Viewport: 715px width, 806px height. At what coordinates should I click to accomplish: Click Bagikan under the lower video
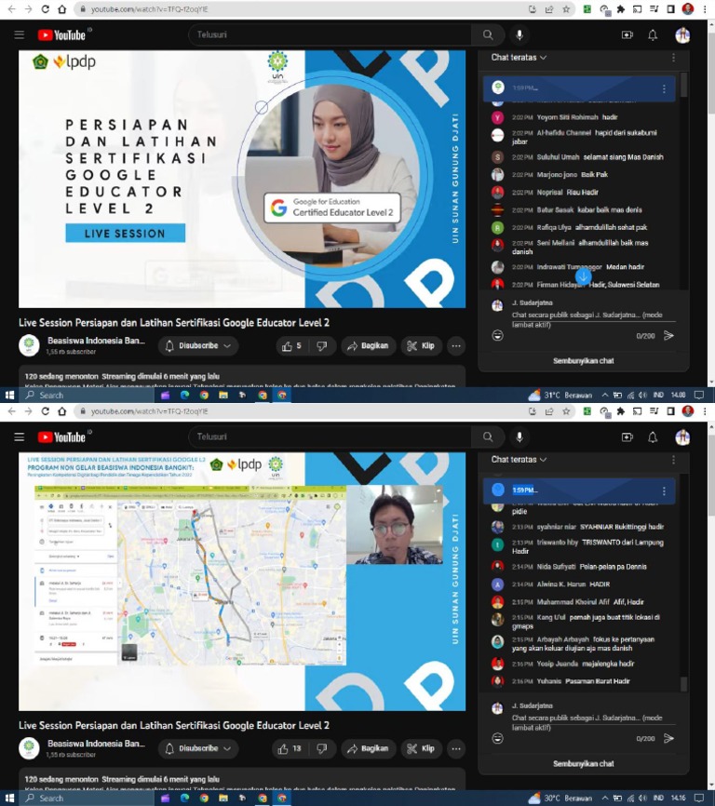click(x=368, y=748)
